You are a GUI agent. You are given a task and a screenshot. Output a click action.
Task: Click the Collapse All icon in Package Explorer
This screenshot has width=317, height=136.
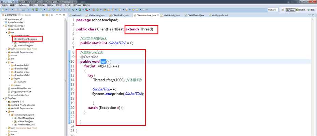click(x=43, y=15)
